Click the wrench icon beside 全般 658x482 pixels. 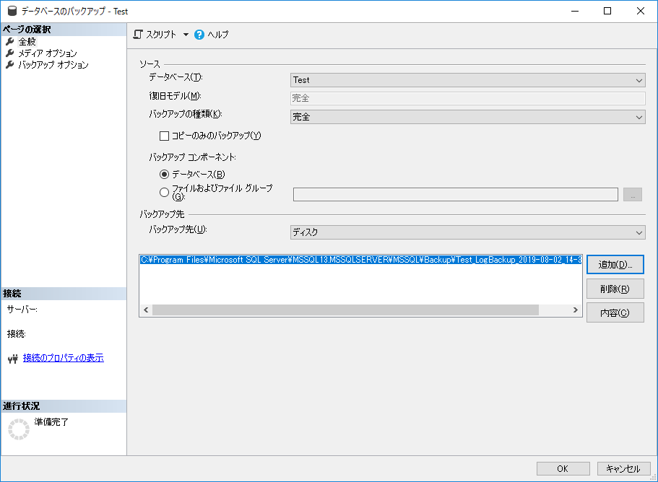[x=10, y=42]
